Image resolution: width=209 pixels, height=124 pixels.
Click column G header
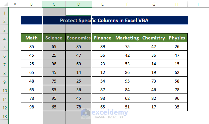tap(154, 4)
